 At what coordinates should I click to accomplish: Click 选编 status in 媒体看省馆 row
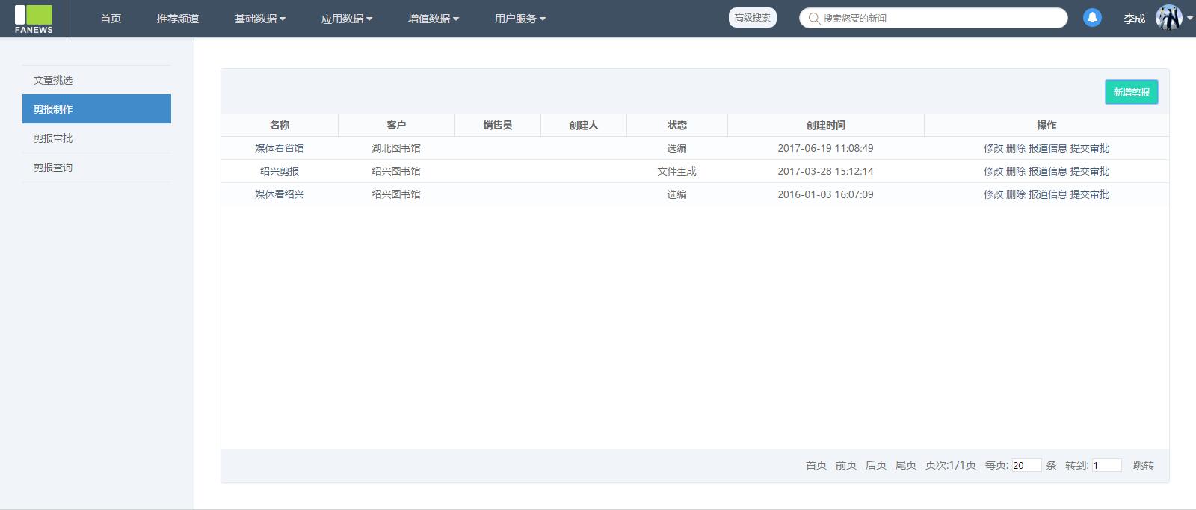(x=677, y=148)
